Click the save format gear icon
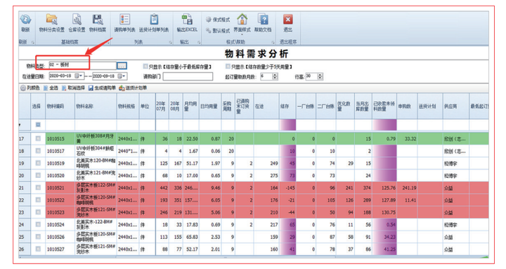 pos(209,20)
